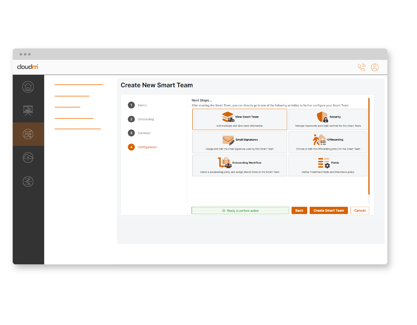The image size is (417, 325).
Task: Cancel the Smart Team creation
Action: pos(360,210)
